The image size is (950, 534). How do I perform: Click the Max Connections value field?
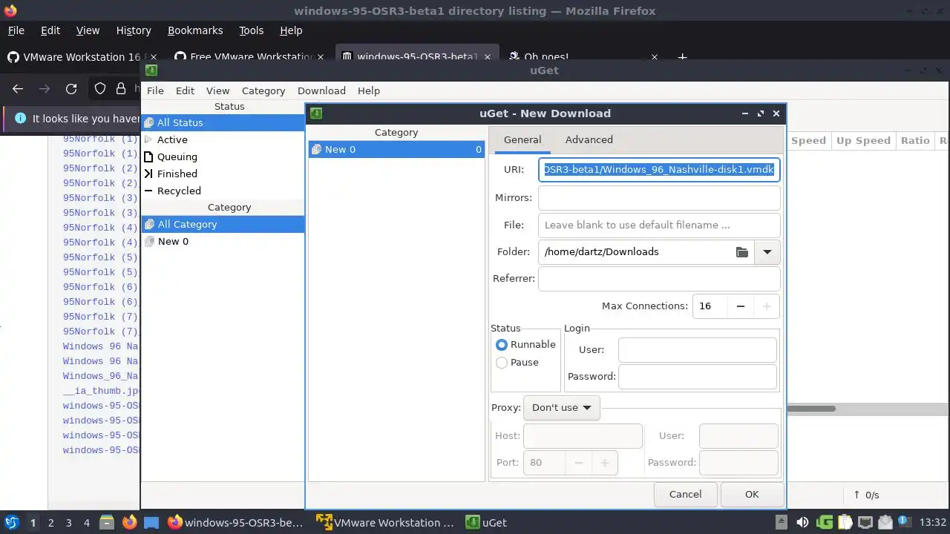(710, 306)
